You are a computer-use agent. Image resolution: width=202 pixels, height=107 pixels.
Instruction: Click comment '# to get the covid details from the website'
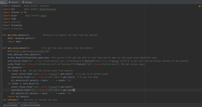[67, 48]
